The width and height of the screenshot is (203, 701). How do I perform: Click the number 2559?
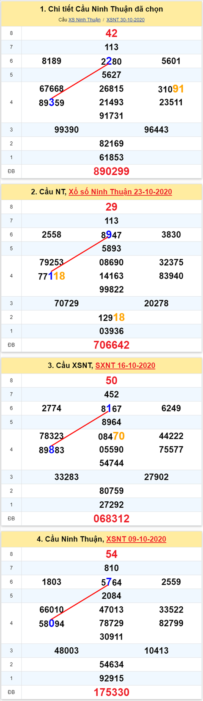(x=171, y=582)
